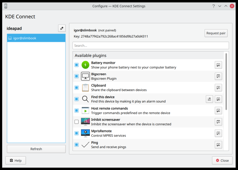Screen dimensions: 238x170
Task: Open About info for MprisRemote plugin
Action: pyautogui.click(x=218, y=134)
